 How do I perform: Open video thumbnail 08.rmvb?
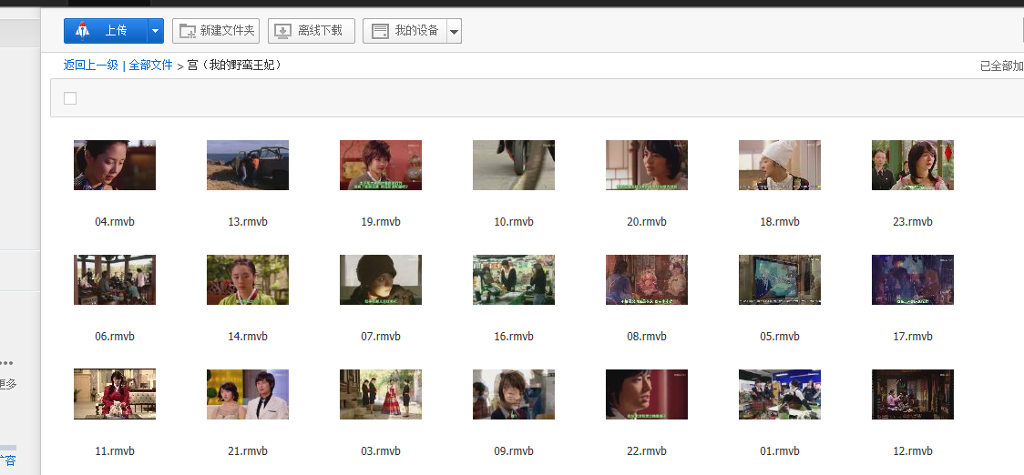tap(647, 280)
